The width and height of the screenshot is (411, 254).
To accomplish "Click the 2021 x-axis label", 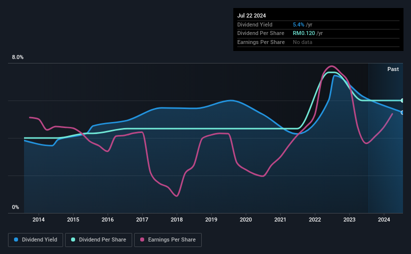I will 280,219.
